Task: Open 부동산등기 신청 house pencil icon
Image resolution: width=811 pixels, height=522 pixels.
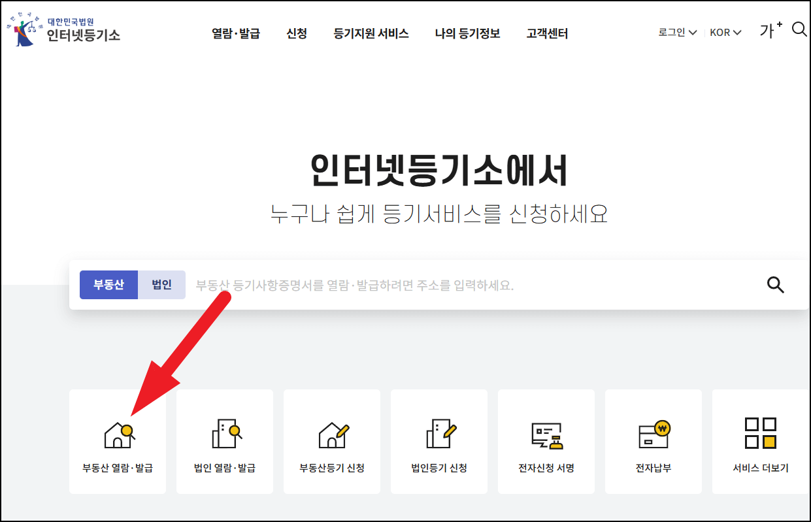Action: point(334,434)
